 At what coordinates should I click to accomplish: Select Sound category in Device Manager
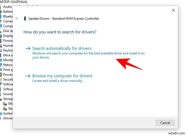tap(8, 94)
